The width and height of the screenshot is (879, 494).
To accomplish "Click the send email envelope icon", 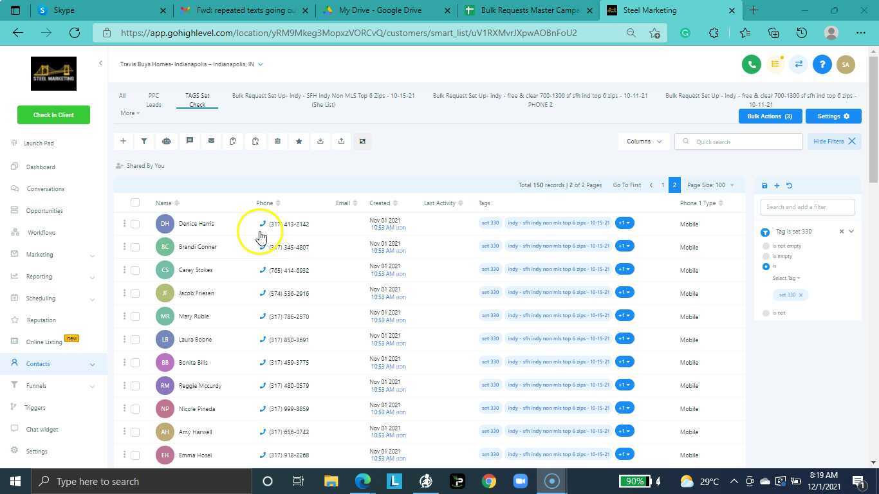I will tap(211, 142).
